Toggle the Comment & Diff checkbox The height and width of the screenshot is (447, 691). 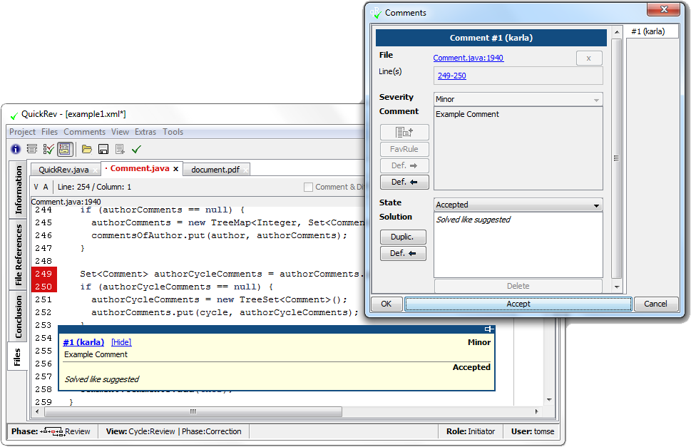(x=308, y=187)
